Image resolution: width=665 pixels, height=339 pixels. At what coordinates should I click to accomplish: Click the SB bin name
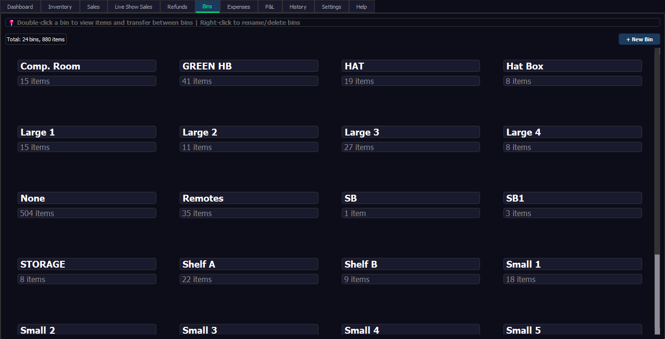click(x=411, y=198)
